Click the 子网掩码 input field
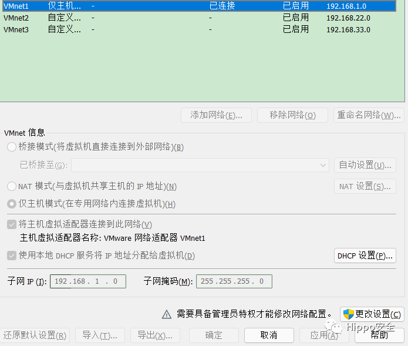The height and width of the screenshot is (346, 408). click(x=234, y=281)
